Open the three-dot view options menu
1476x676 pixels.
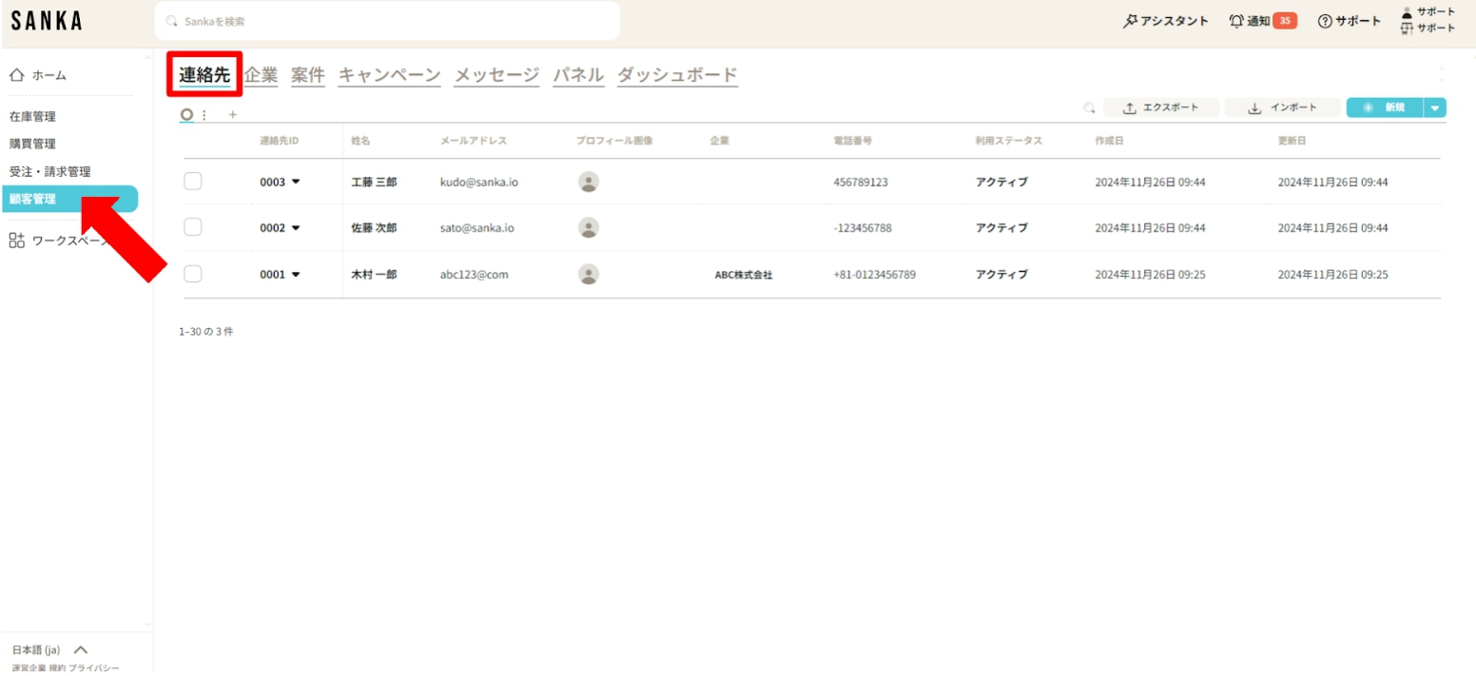pos(204,114)
